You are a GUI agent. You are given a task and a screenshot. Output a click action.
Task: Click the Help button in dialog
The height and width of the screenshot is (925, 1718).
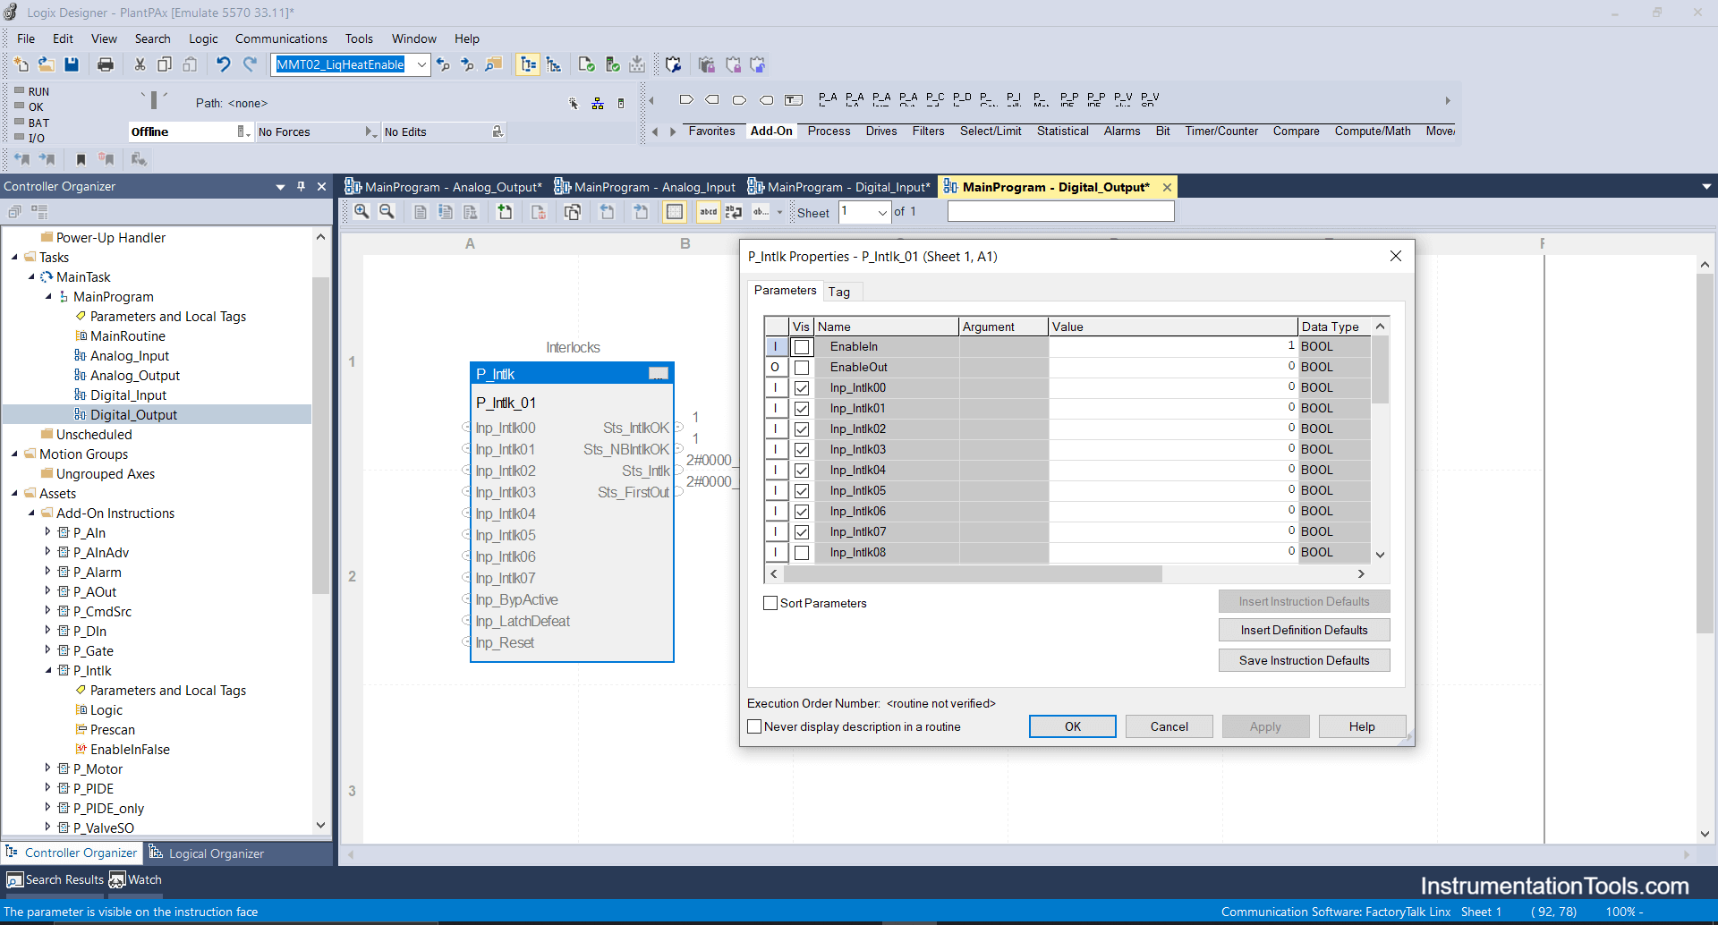point(1362,726)
